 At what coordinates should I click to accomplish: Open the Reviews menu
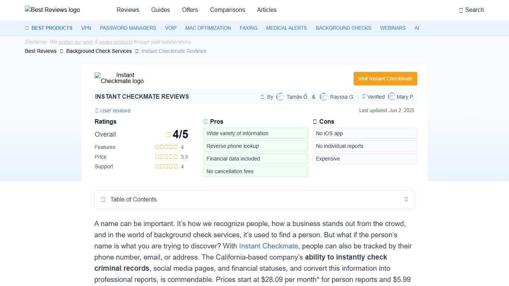[x=128, y=10]
